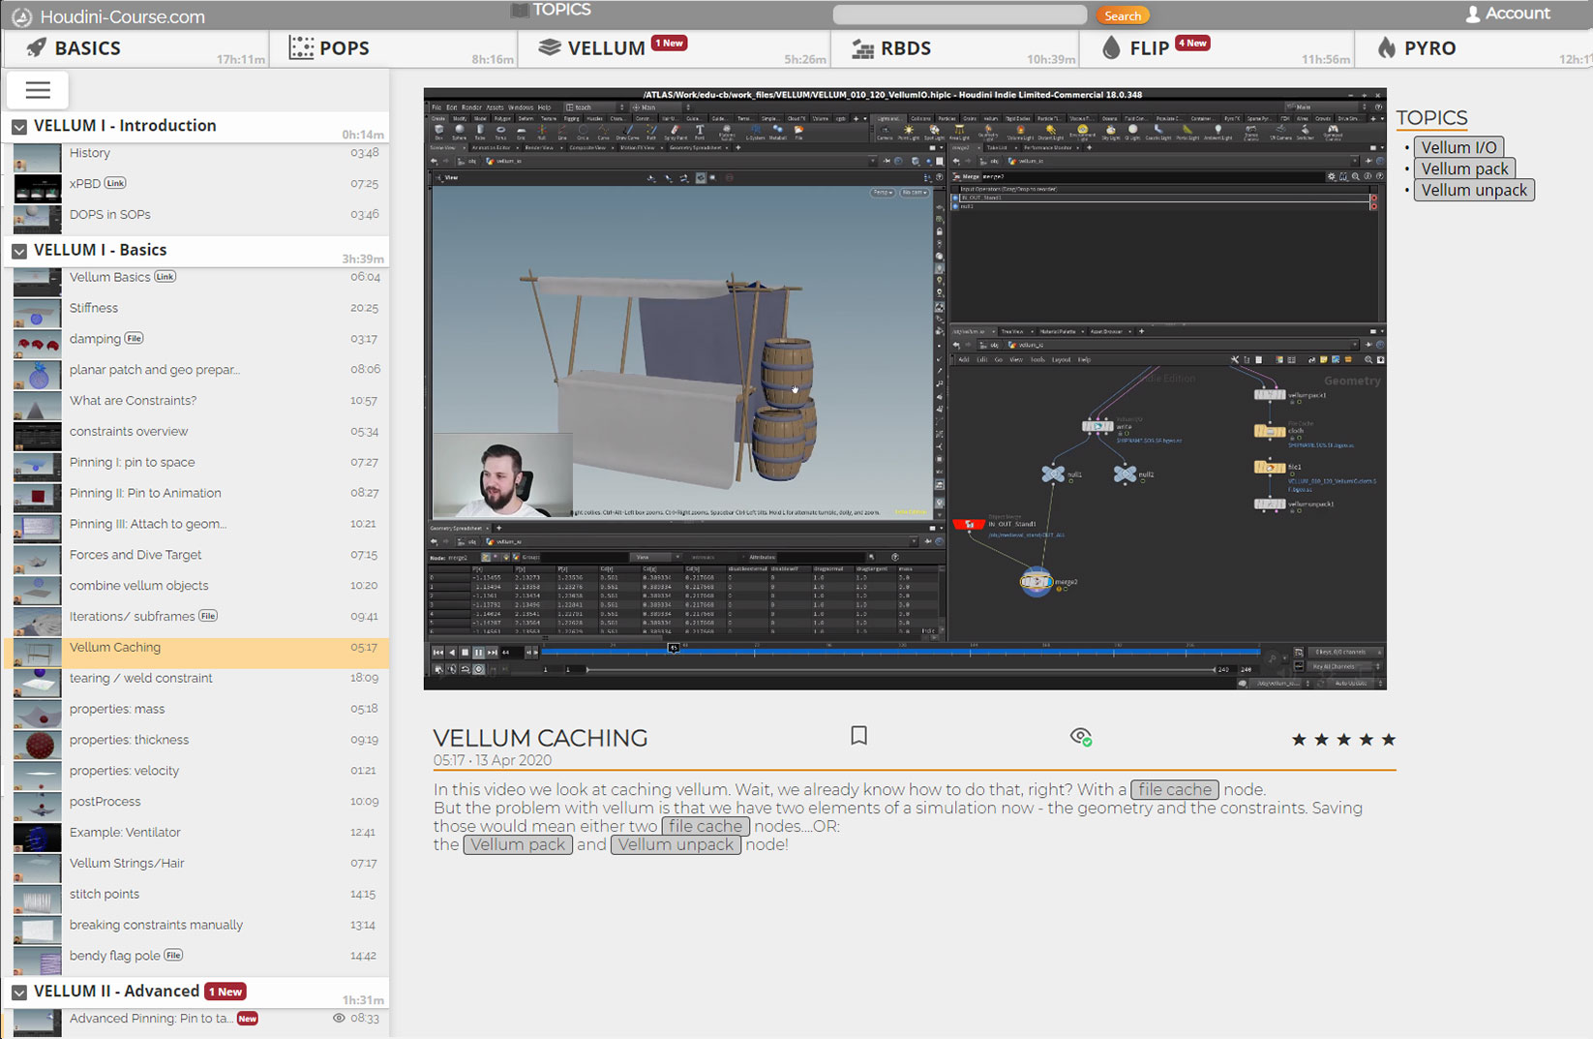Toggle the VELLUM II - Advanced section

pyautogui.click(x=19, y=993)
